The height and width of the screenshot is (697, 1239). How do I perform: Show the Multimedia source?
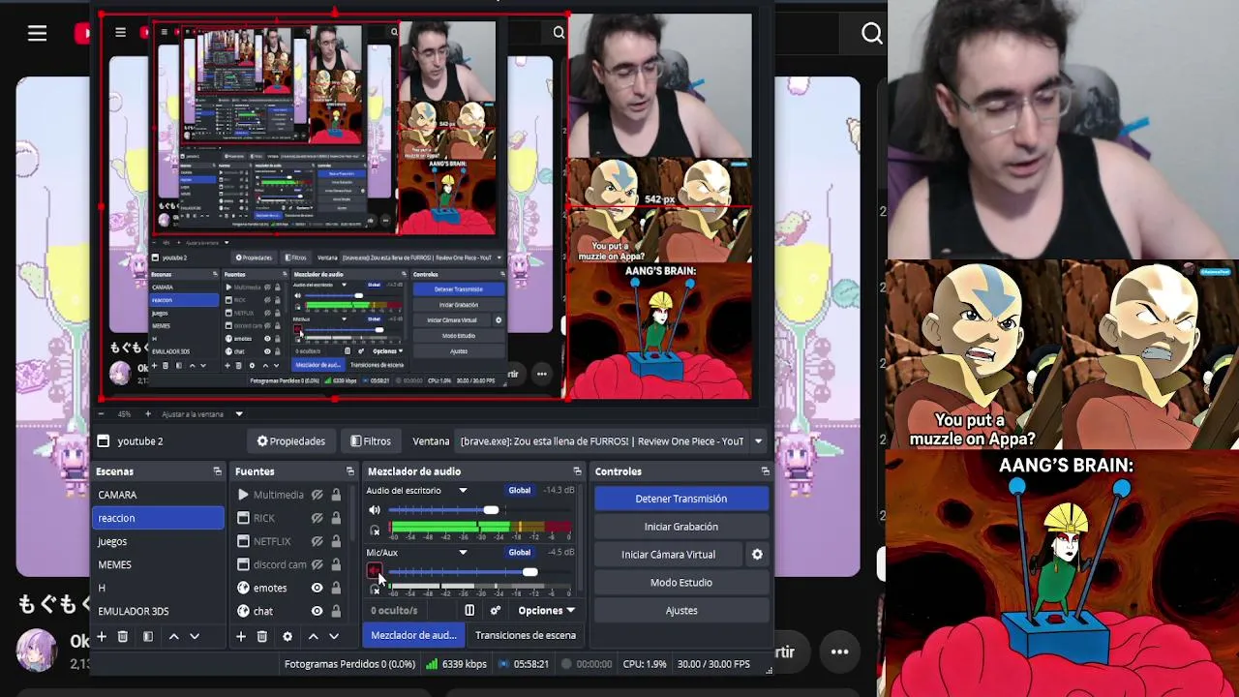pos(317,495)
